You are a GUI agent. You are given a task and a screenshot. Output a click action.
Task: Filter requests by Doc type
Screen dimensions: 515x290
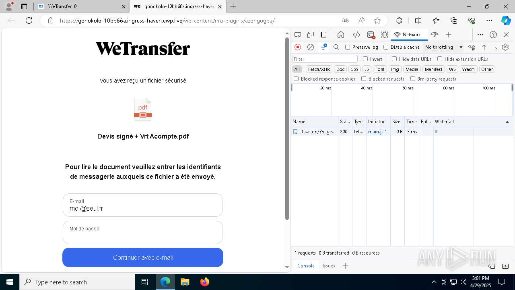tap(340, 69)
